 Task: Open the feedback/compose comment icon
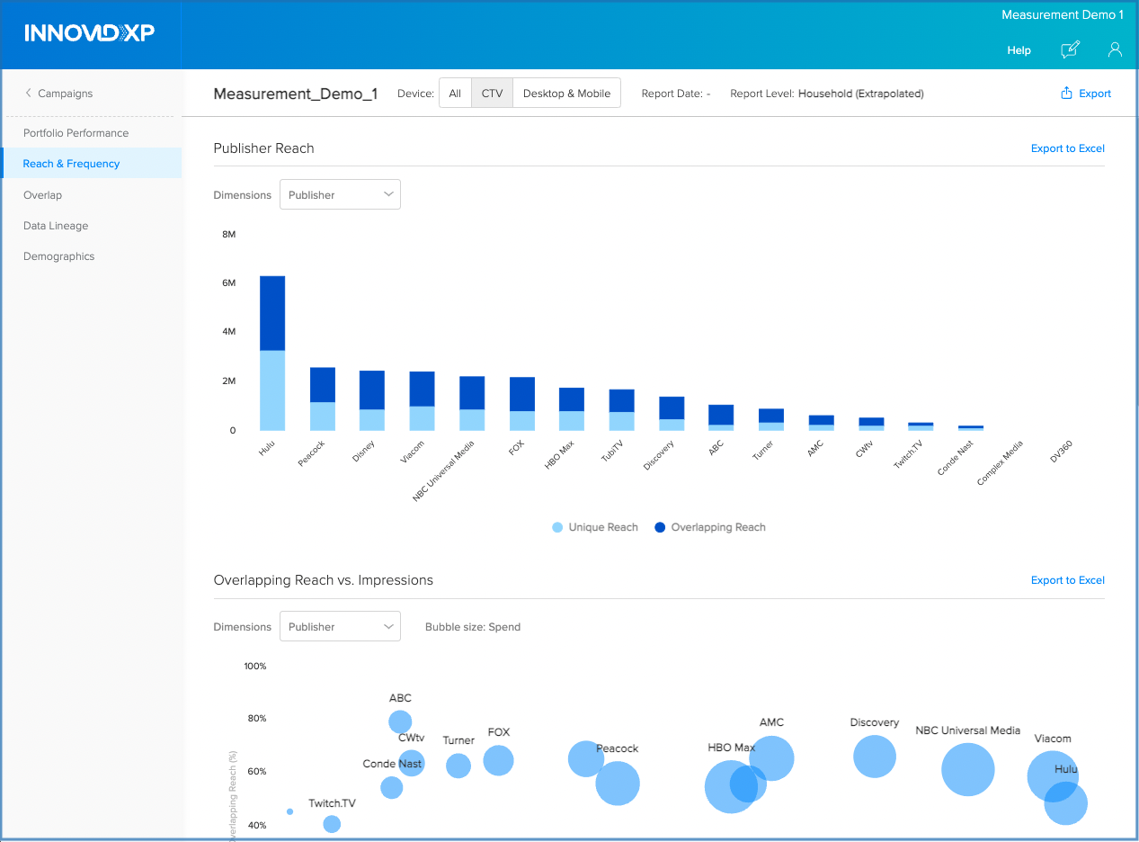(x=1070, y=49)
